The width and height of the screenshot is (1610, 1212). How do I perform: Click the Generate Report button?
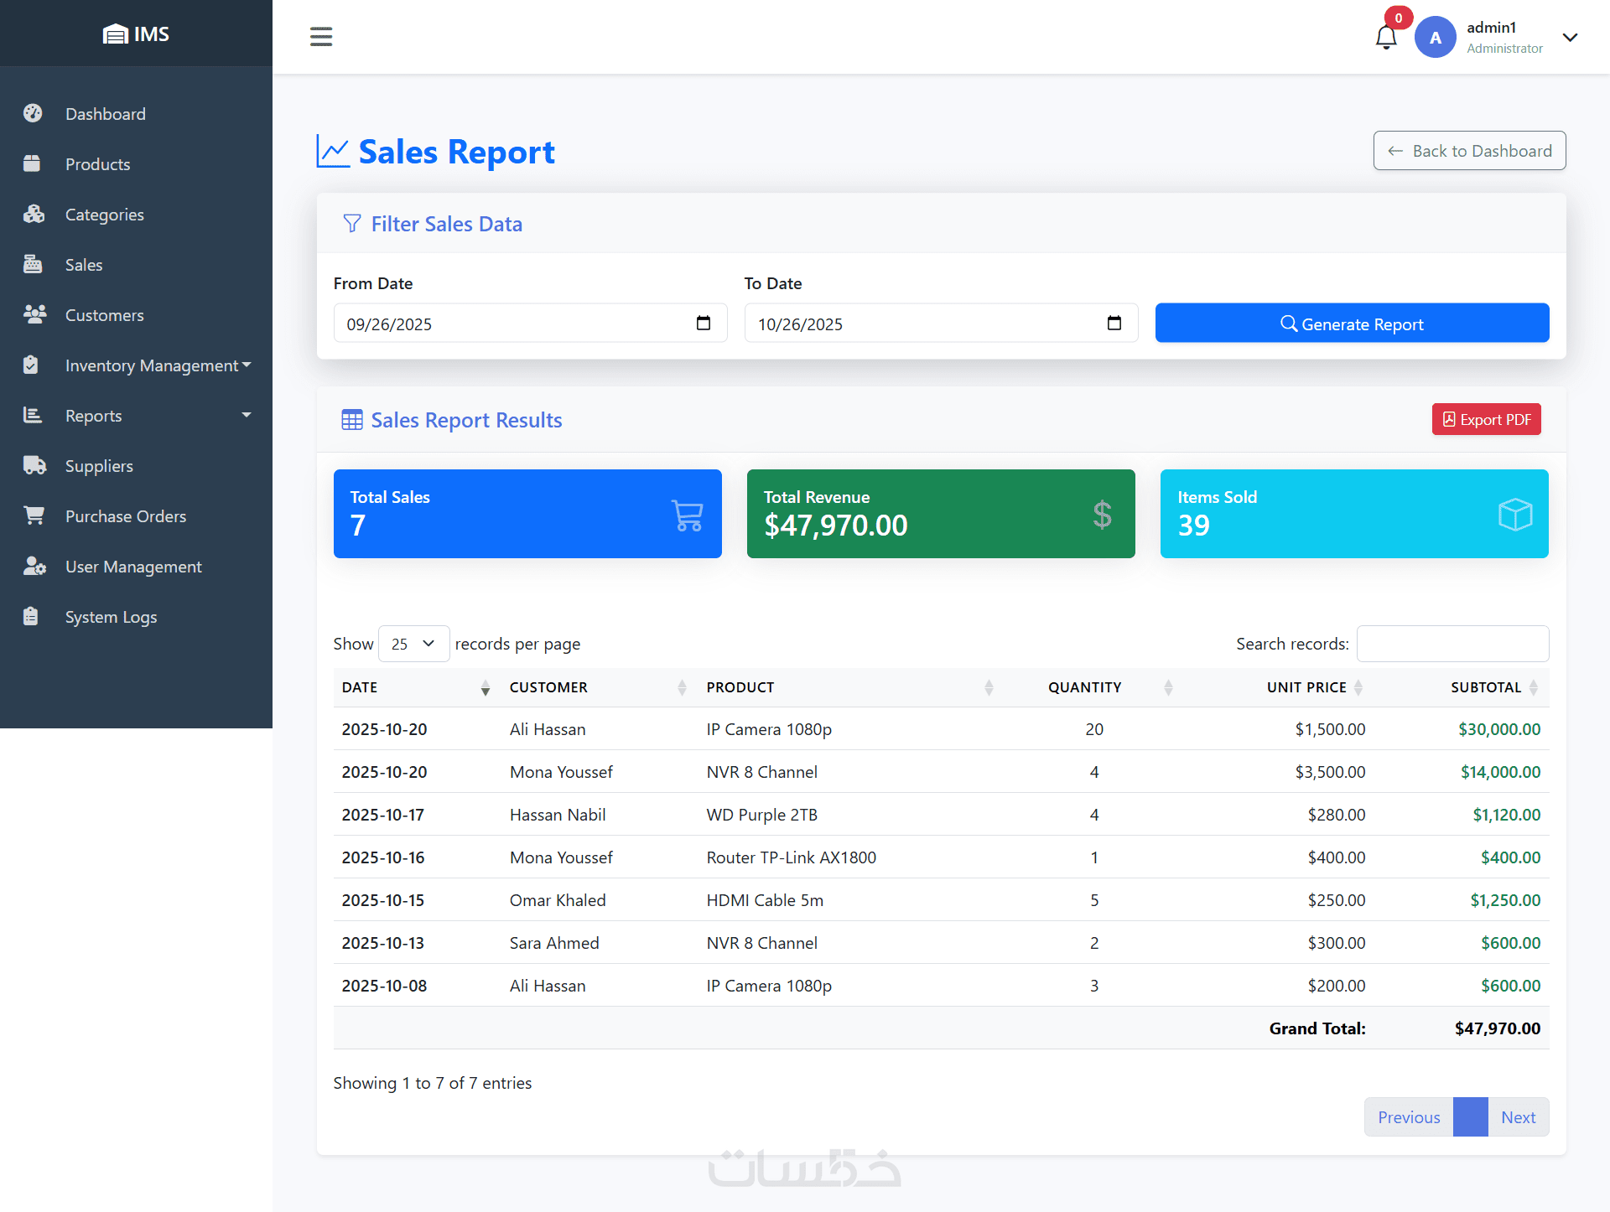1352,324
